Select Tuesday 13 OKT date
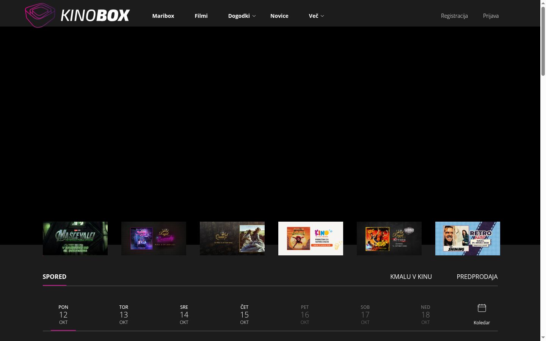 pyautogui.click(x=124, y=315)
